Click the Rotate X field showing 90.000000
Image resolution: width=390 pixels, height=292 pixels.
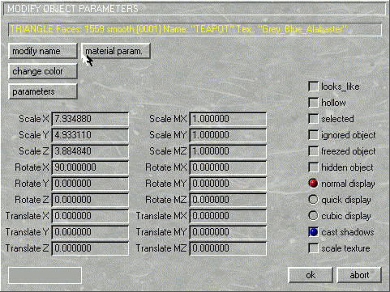point(90,167)
